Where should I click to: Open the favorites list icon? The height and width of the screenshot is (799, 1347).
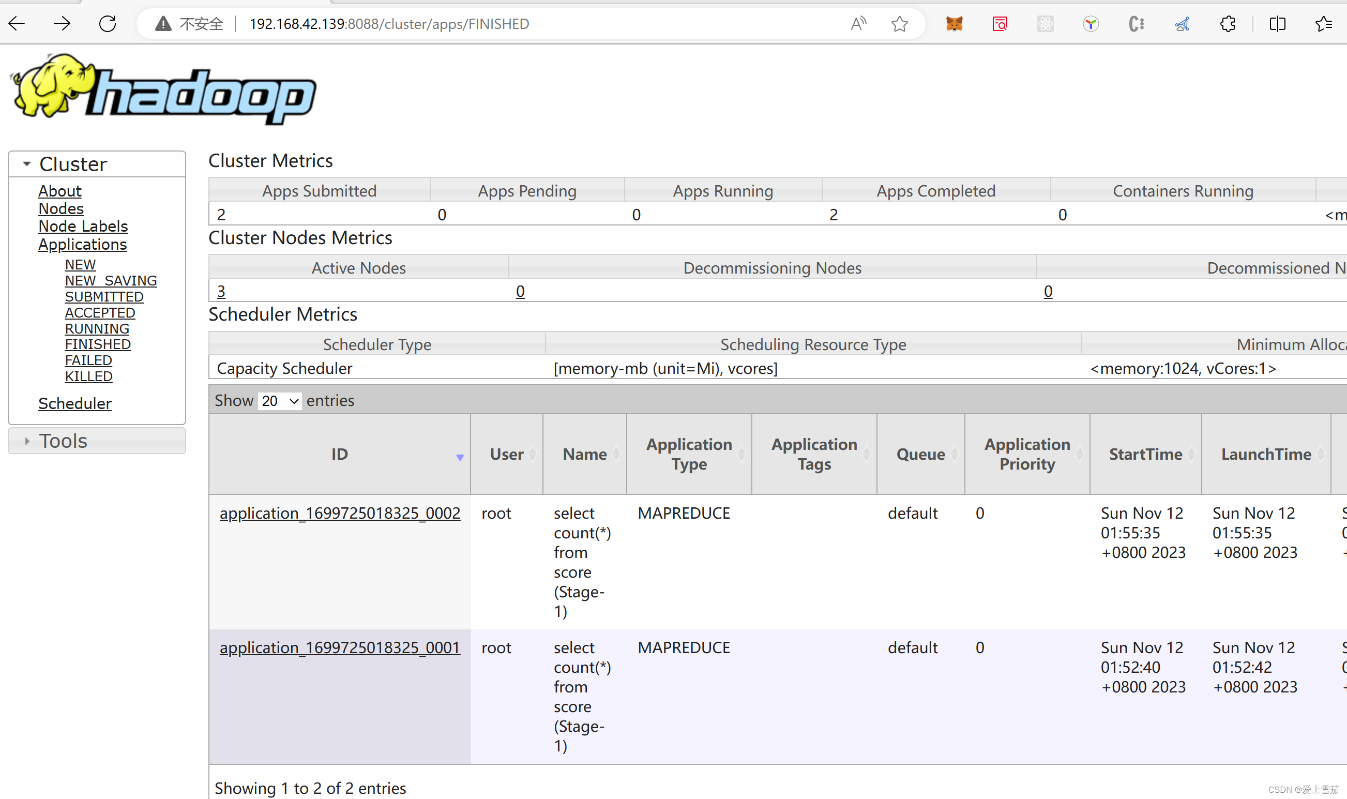pos(1323,24)
